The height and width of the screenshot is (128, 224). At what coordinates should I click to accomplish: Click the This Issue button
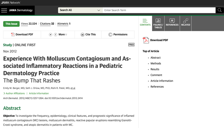[x=11, y=24]
